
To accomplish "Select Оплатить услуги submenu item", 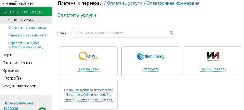I will (26, 20).
